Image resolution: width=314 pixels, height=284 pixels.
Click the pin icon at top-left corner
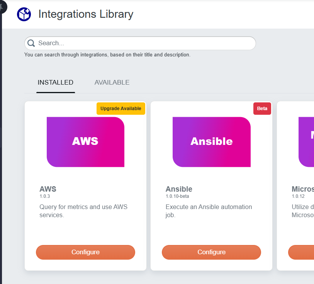tap(2, 7)
